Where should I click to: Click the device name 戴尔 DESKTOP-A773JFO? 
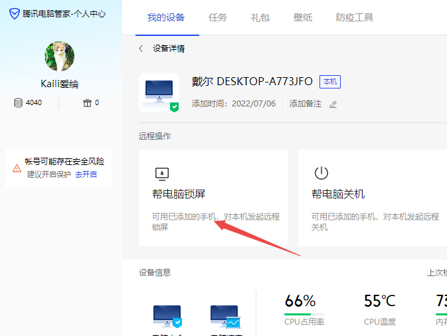(252, 82)
